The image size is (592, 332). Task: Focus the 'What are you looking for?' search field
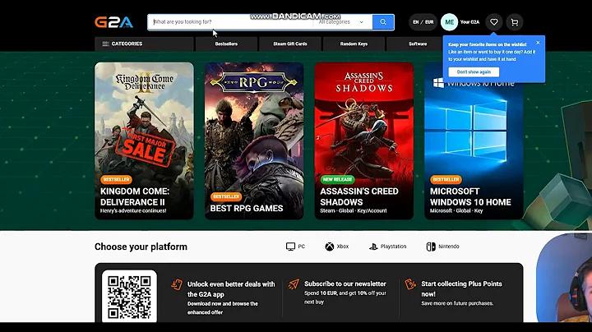point(231,22)
